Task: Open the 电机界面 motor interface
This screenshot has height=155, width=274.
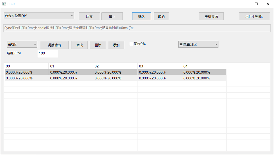Action: (x=211, y=17)
